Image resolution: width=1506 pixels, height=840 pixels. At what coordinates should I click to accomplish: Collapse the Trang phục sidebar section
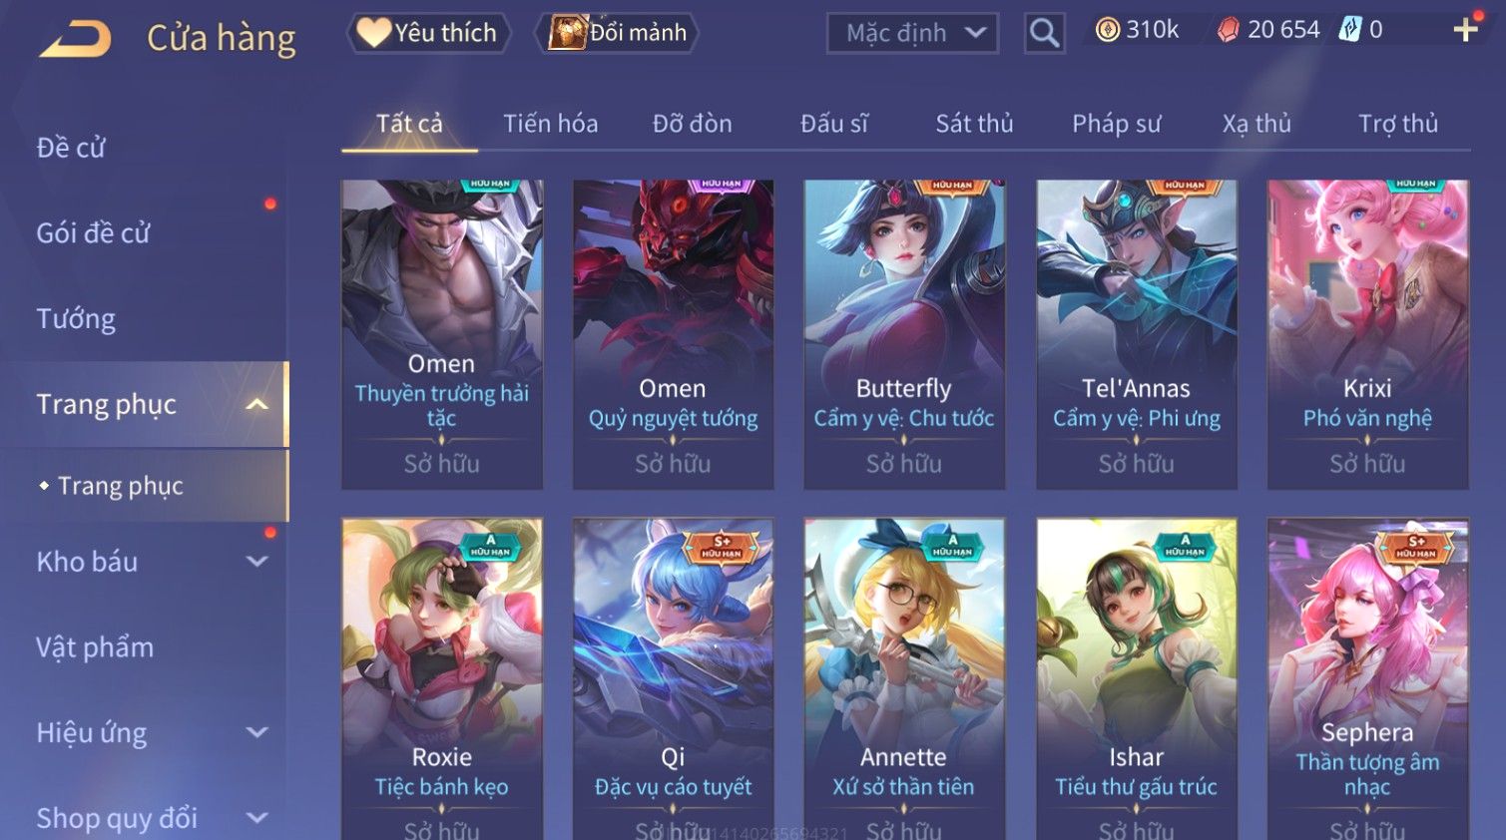click(256, 404)
